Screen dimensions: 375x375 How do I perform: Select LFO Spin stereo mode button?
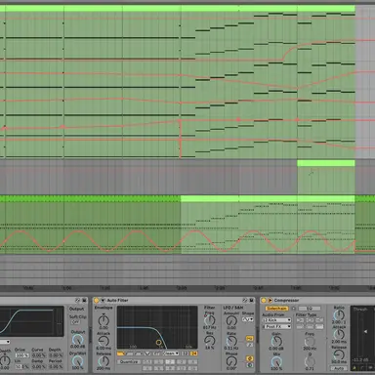(x=250, y=365)
